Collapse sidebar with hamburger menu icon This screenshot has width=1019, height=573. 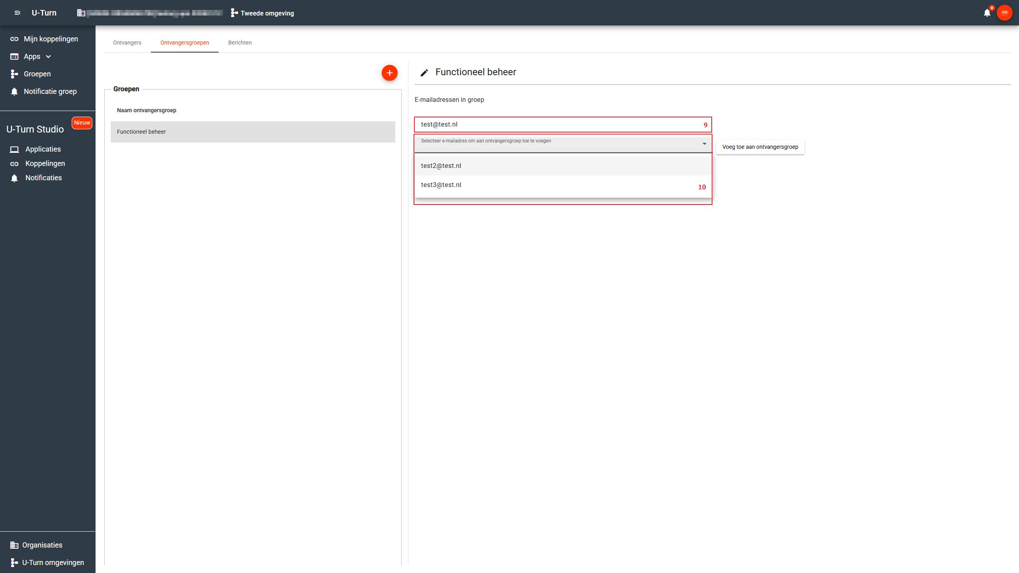point(17,13)
